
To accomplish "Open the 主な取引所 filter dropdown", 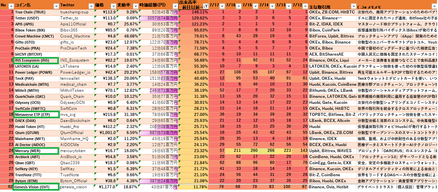I will 353,6.
